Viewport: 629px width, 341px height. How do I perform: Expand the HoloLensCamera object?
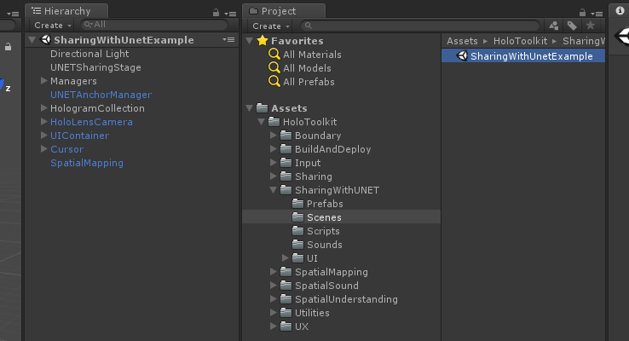(x=44, y=122)
